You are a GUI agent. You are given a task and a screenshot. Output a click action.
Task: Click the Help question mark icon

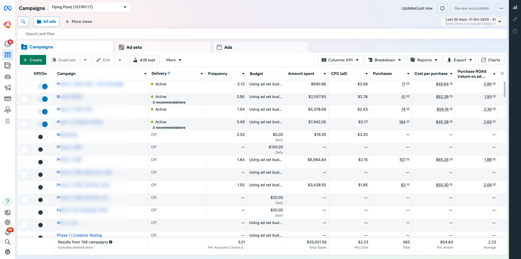coord(8,201)
